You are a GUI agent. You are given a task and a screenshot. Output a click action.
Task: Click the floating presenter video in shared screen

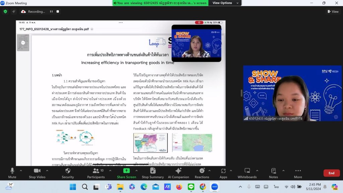(196, 43)
